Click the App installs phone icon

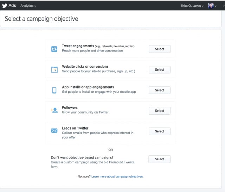pyautogui.click(x=54, y=90)
